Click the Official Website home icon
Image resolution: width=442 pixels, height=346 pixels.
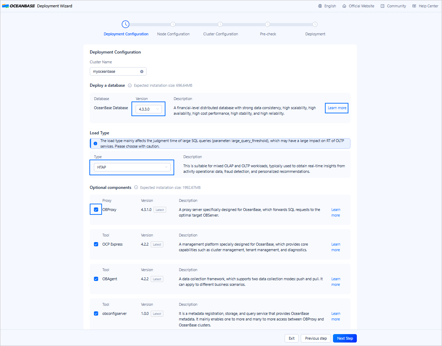click(x=344, y=6)
